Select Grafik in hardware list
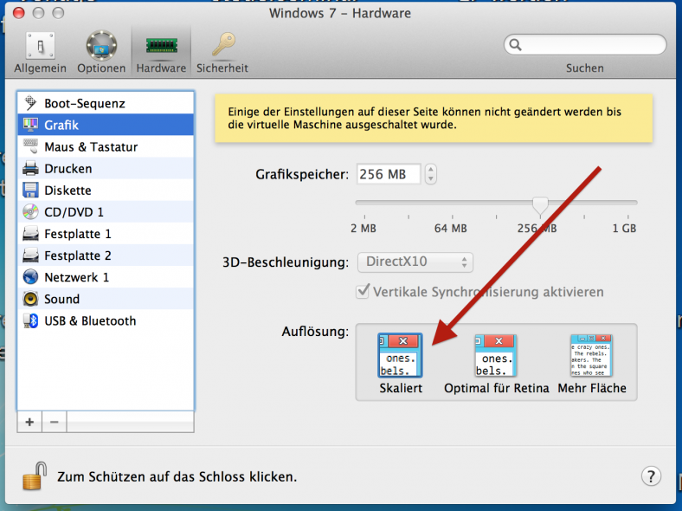 [106, 125]
